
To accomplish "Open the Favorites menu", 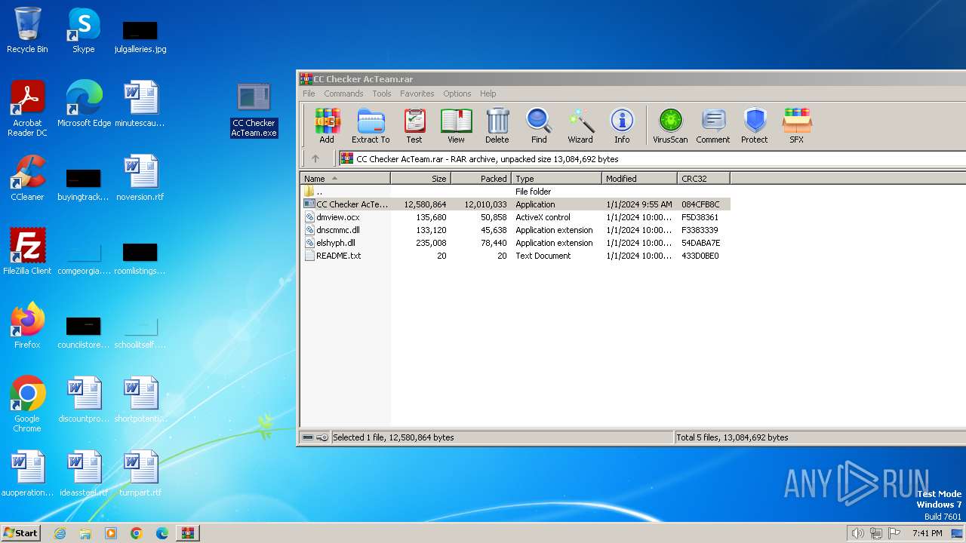I will click(417, 94).
